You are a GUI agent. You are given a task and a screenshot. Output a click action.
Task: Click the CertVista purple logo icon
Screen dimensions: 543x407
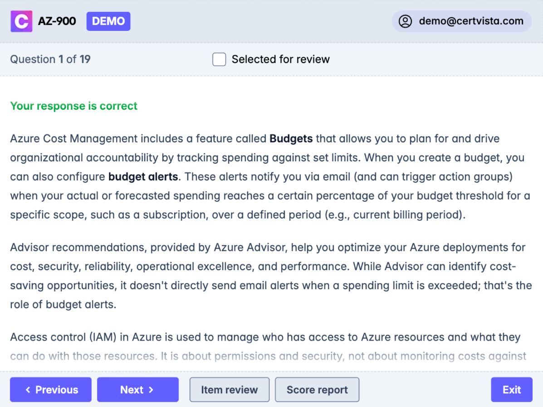(21, 21)
